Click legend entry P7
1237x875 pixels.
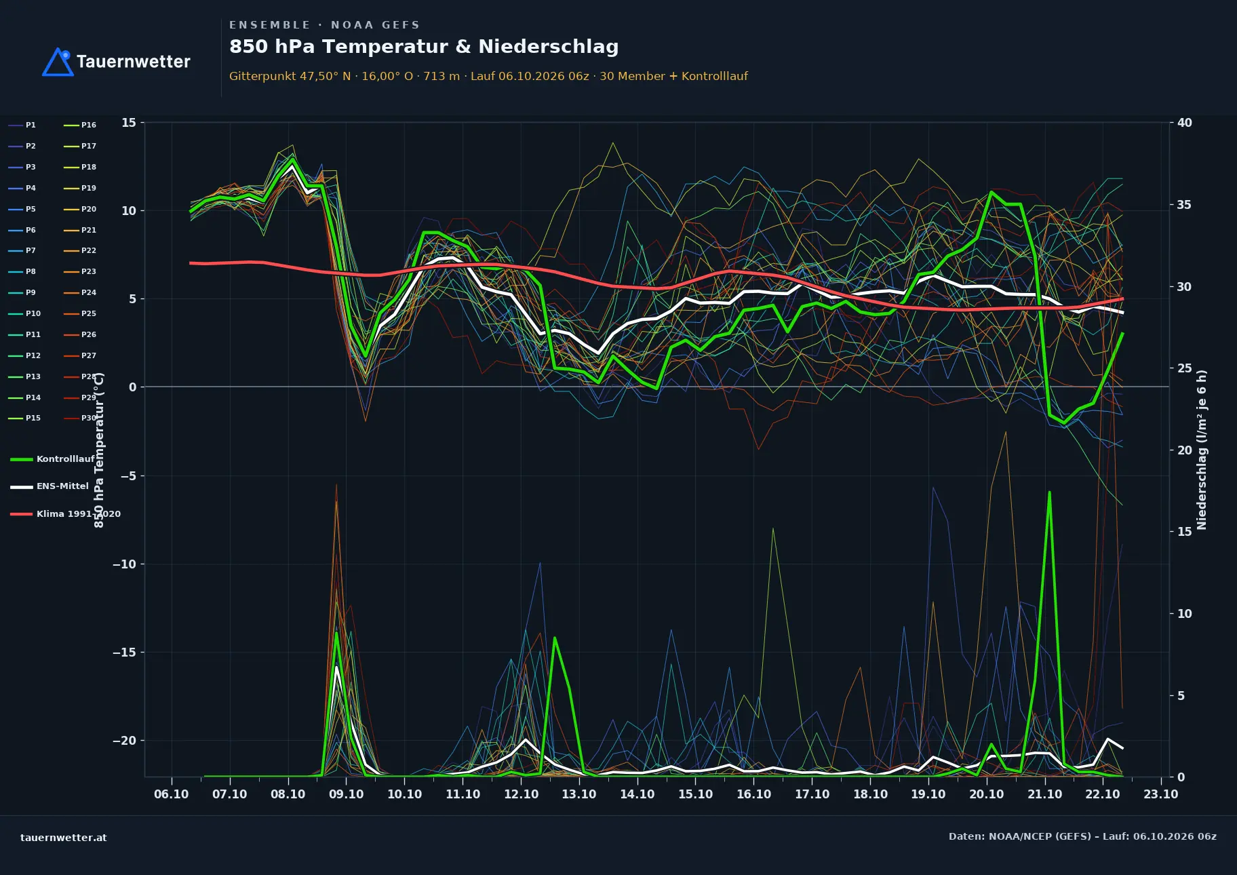[22, 250]
